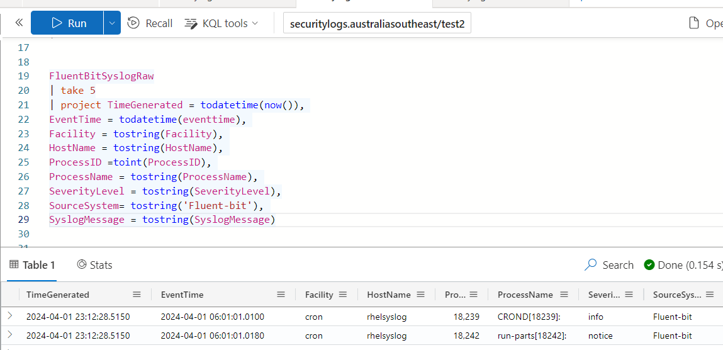The width and height of the screenshot is (723, 350).
Task: Select cell 2024-04-01 06:01:01.0180
Action: tap(212, 336)
